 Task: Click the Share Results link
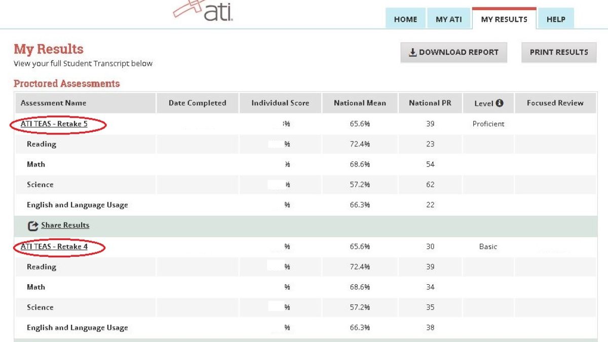point(65,225)
